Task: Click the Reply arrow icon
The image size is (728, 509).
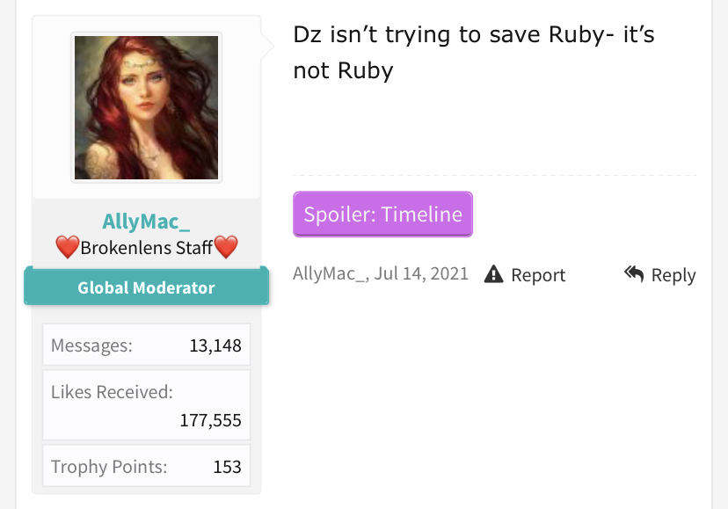Action: click(634, 274)
